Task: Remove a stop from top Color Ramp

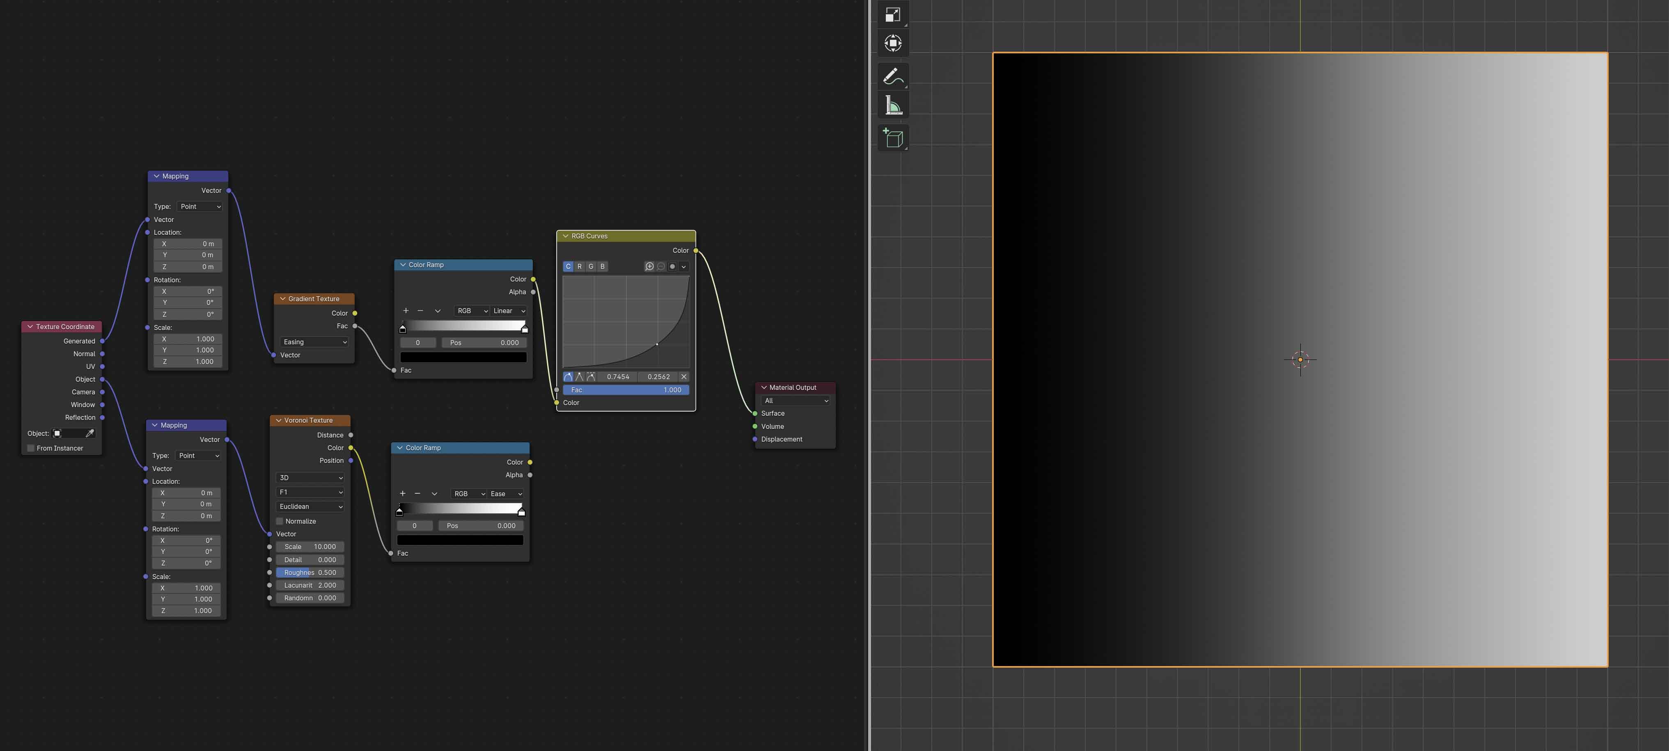Action: (420, 311)
